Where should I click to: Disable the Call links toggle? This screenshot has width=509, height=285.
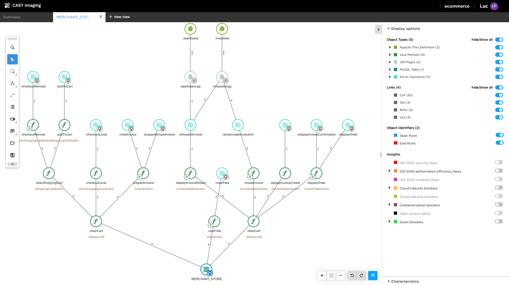[x=499, y=95]
